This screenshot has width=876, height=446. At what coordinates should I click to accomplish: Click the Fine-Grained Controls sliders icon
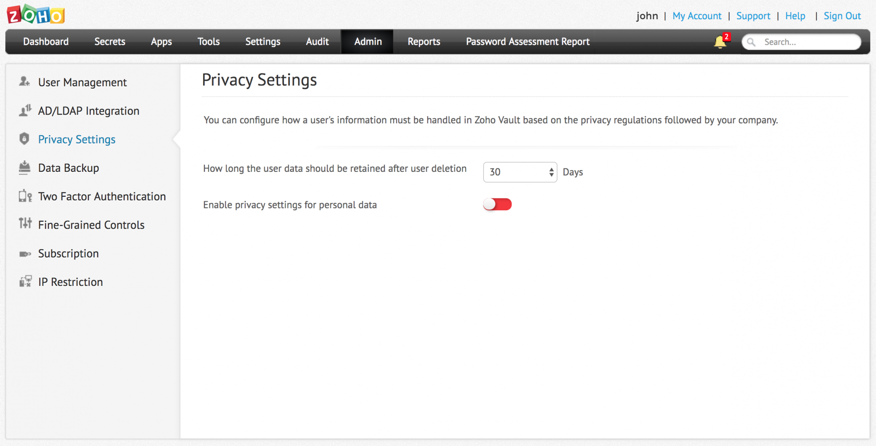tap(25, 223)
